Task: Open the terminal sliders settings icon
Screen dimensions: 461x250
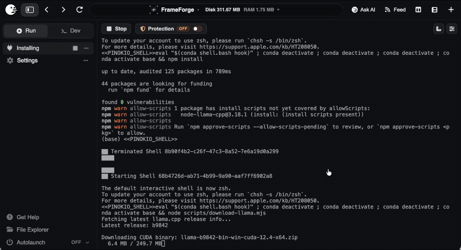Action: click(x=452, y=29)
